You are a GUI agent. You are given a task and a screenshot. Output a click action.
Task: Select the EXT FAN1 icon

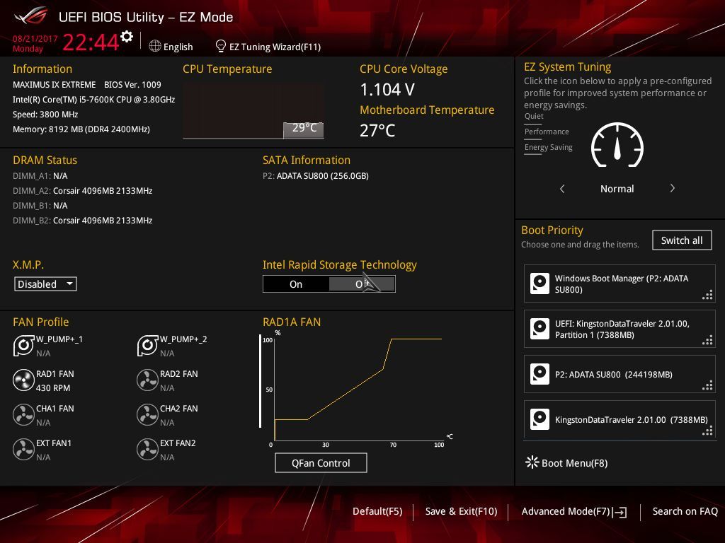pyautogui.click(x=23, y=449)
